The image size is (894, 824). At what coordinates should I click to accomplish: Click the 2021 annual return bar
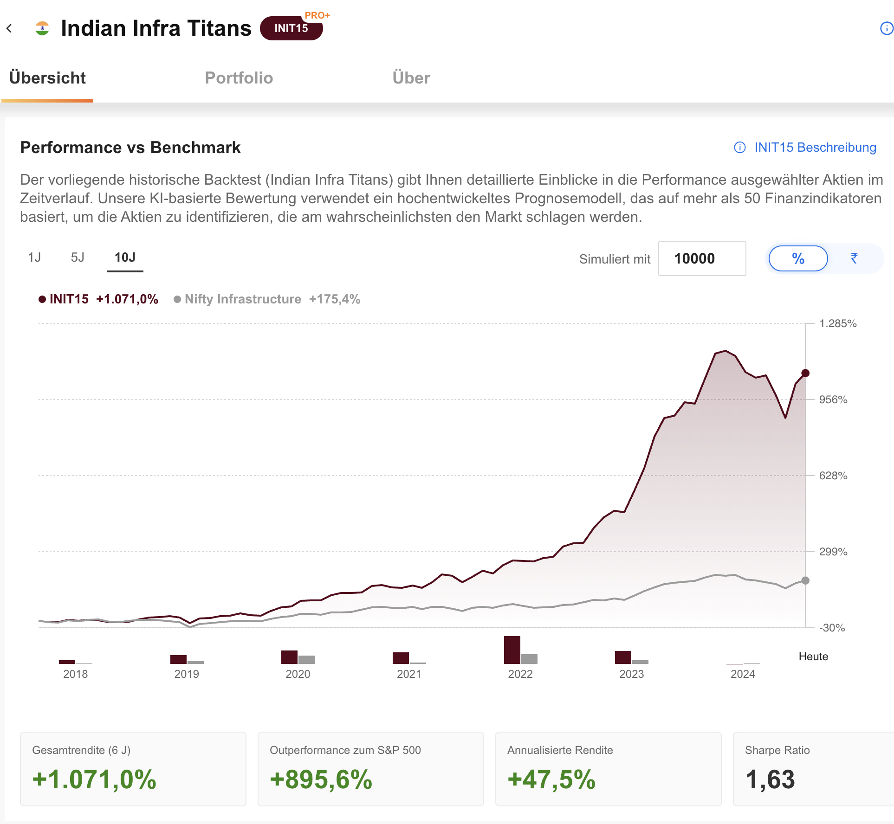401,658
